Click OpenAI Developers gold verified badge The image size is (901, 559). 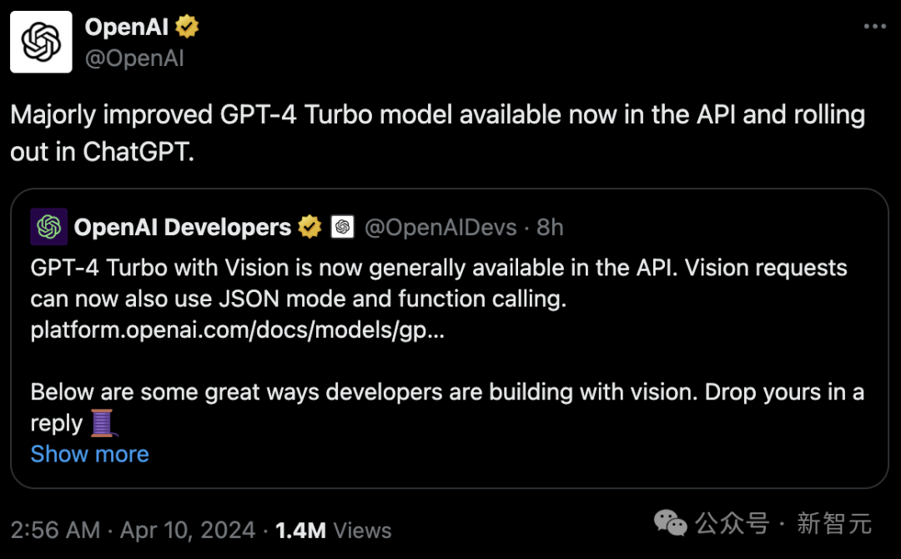[310, 227]
